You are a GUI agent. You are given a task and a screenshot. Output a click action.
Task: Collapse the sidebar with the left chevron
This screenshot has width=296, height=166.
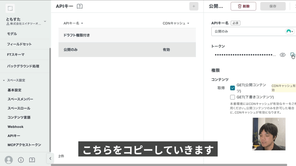click(50, 158)
